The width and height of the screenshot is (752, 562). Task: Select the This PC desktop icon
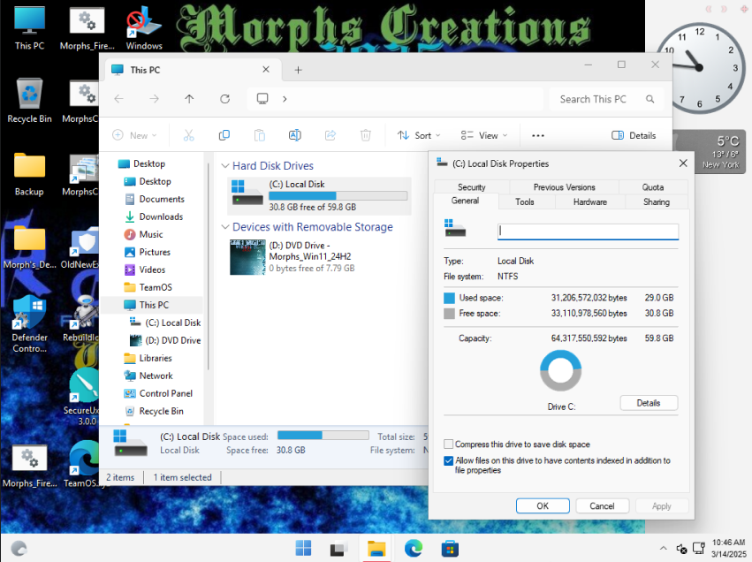point(29,27)
